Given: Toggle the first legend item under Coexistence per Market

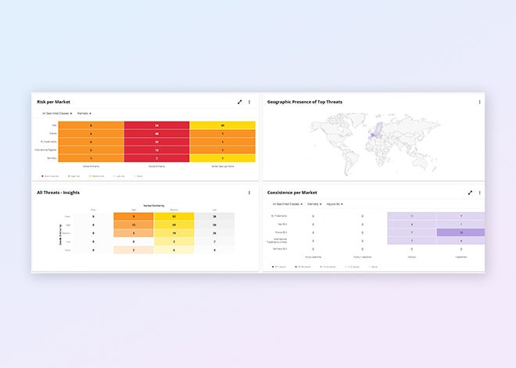Looking at the screenshot, I should (x=278, y=266).
